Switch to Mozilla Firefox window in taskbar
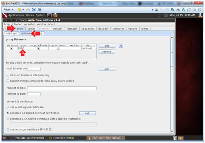The image size is (205, 143). pyautogui.click(x=61, y=138)
